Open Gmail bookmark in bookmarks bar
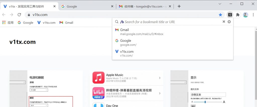The height and width of the screenshot is (107, 257). pyautogui.click(x=66, y=22)
